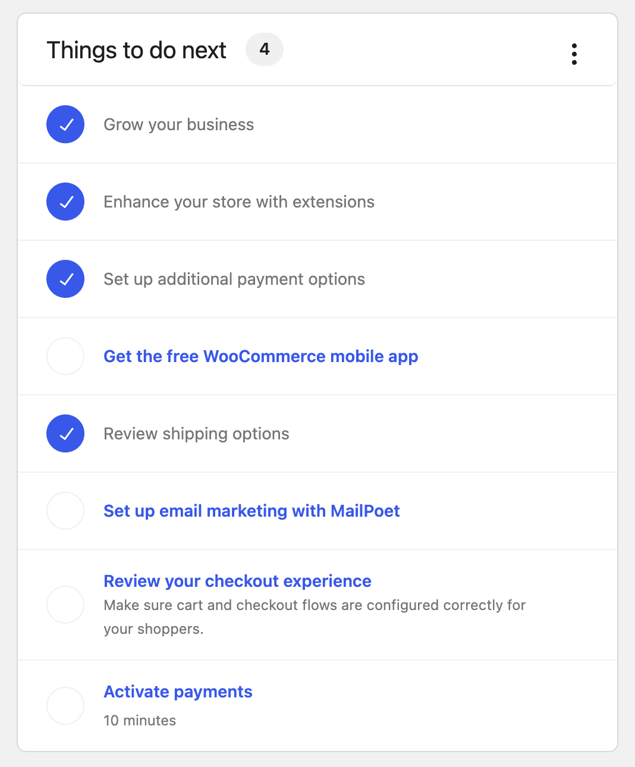635x767 pixels.
Task: Click the 10 minutes estimate under Activate payments
Action: pyautogui.click(x=140, y=720)
